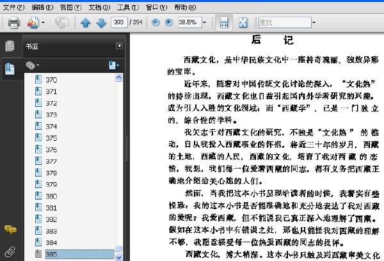Viewport: 384px width, 261px height.
Task: Click the panel splitter grip handle
Action: pos(127,148)
